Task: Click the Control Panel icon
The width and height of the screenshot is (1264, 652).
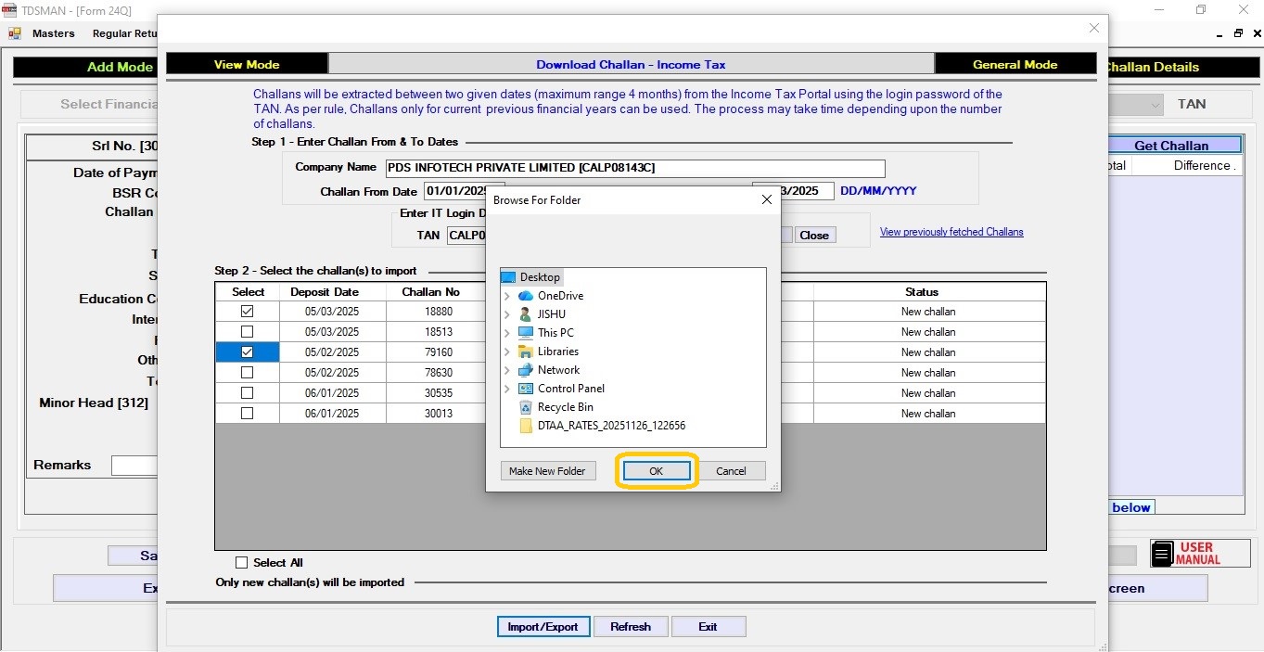Action: pyautogui.click(x=526, y=389)
